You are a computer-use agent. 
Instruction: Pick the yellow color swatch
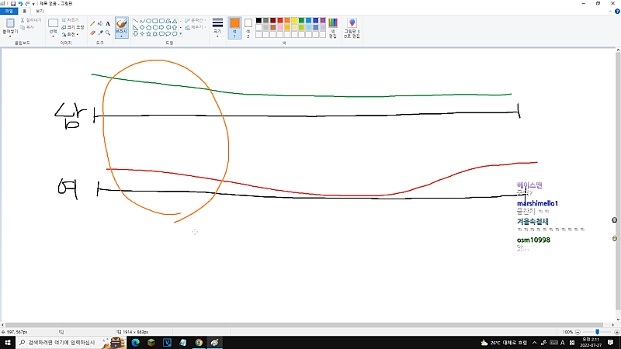(294, 21)
